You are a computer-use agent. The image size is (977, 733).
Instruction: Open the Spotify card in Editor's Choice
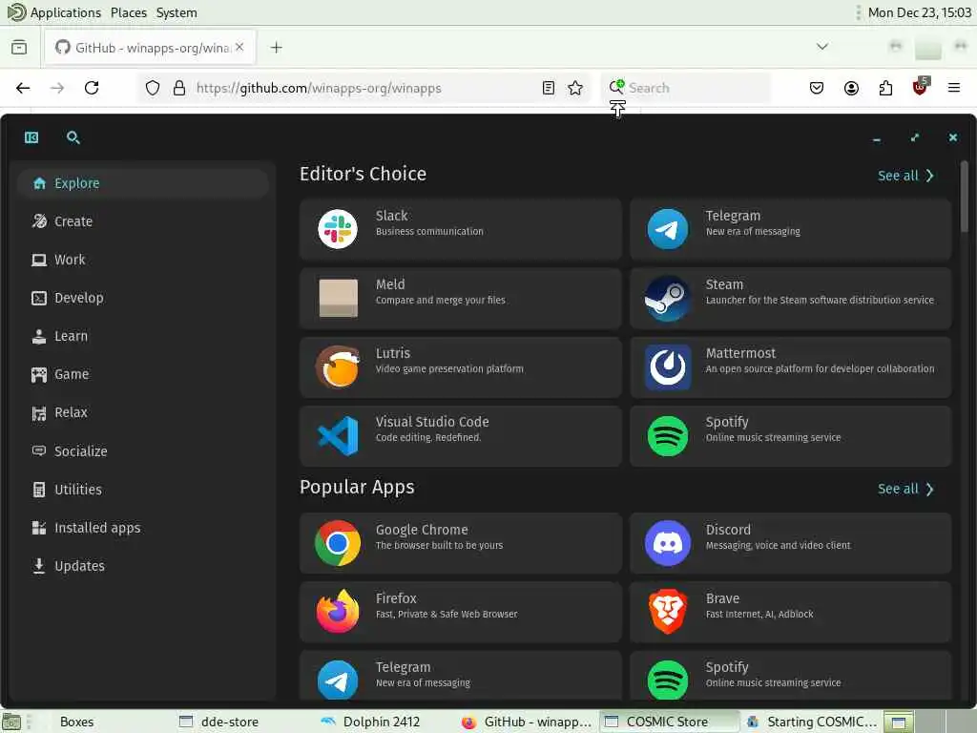pos(790,435)
